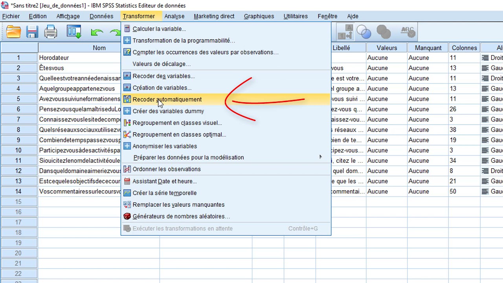The height and width of the screenshot is (283, 503).
Task: Select Anonymiser les variables
Action: (226, 146)
